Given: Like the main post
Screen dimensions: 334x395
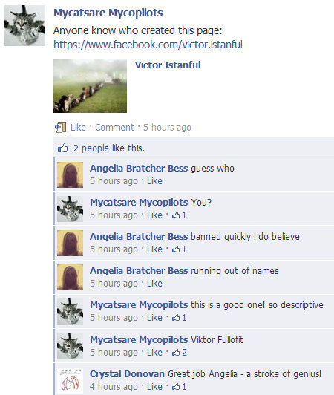Looking at the screenshot, I should click(x=78, y=128).
